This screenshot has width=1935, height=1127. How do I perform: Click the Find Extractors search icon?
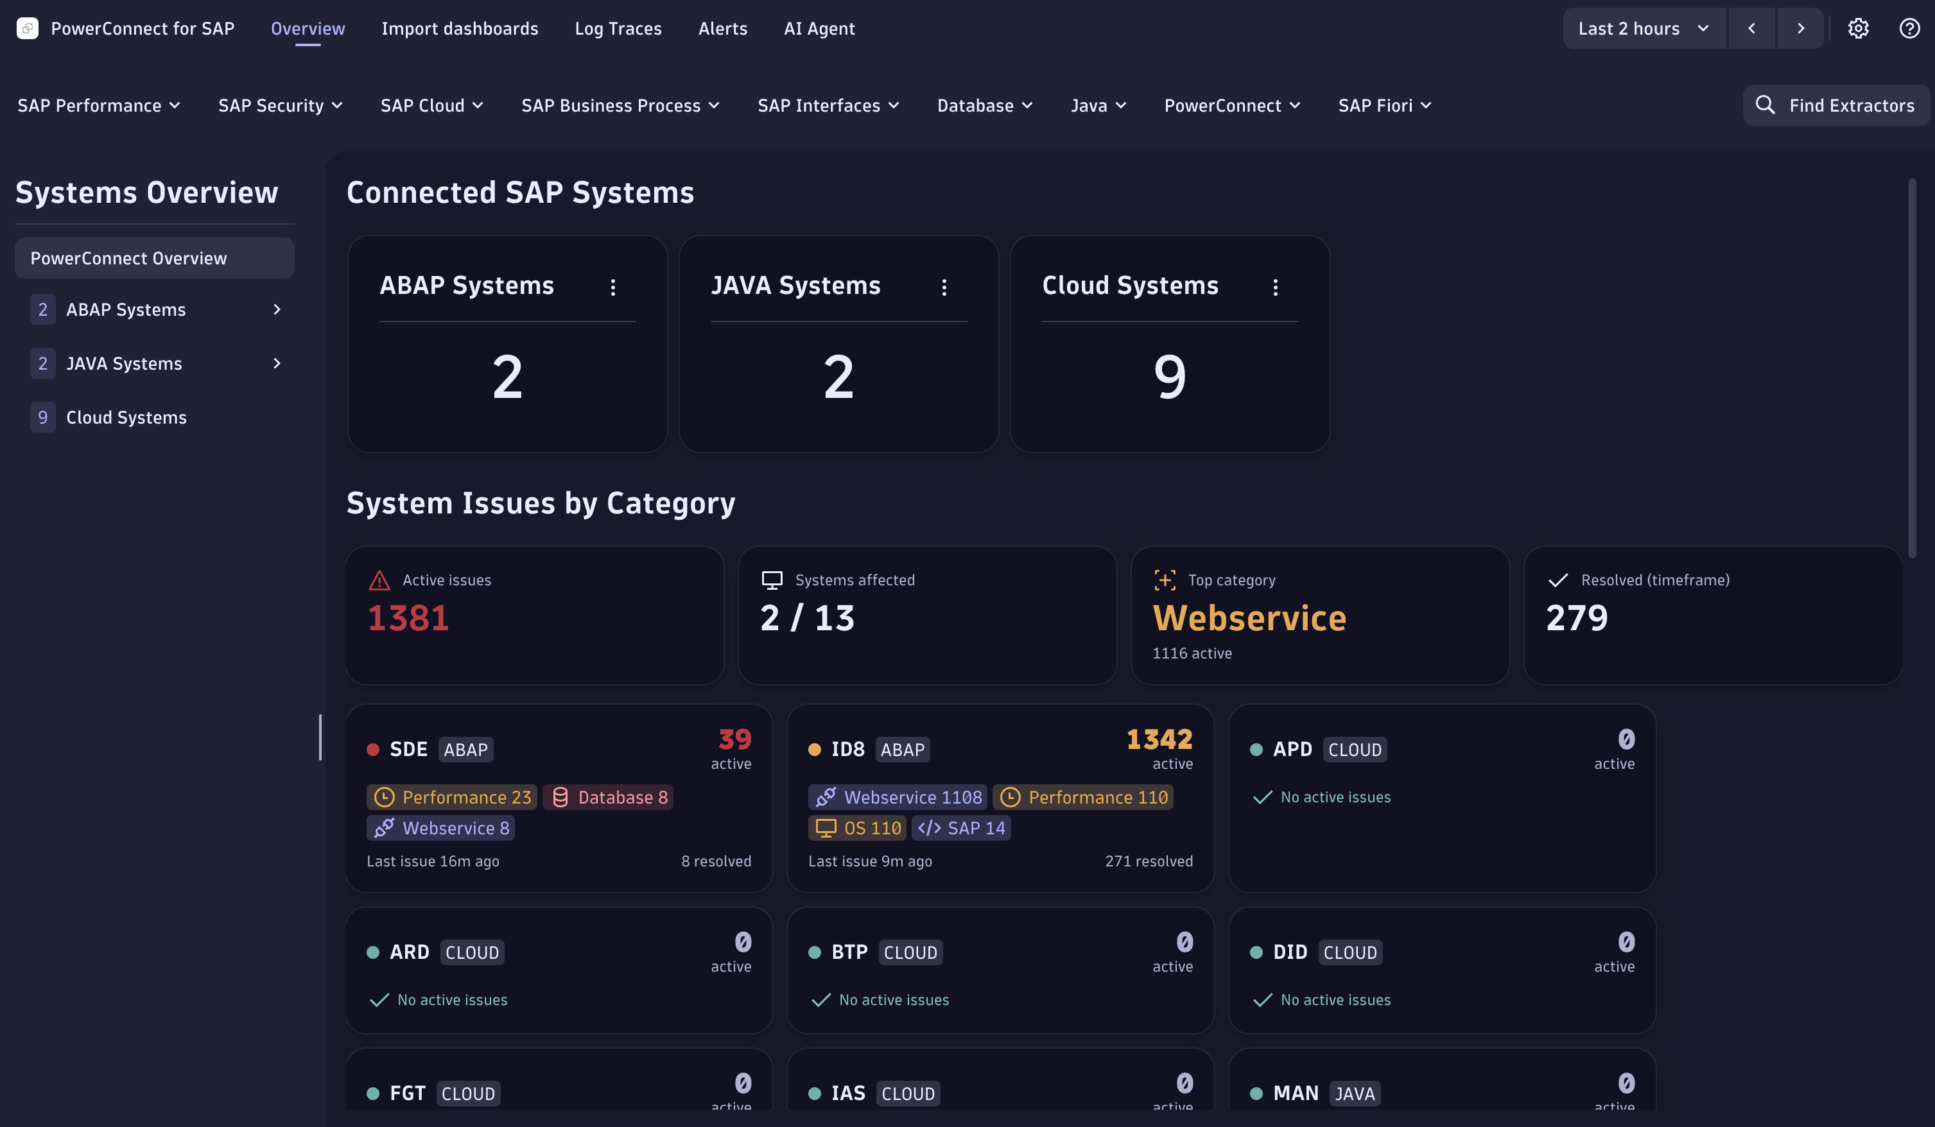[x=1764, y=105]
